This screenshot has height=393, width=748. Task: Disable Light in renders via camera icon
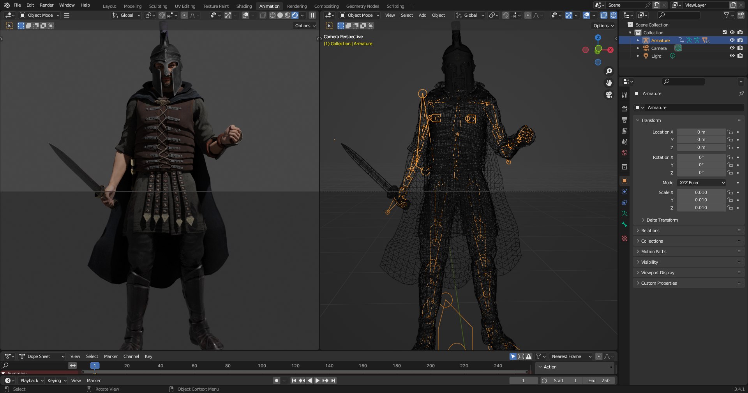point(740,56)
